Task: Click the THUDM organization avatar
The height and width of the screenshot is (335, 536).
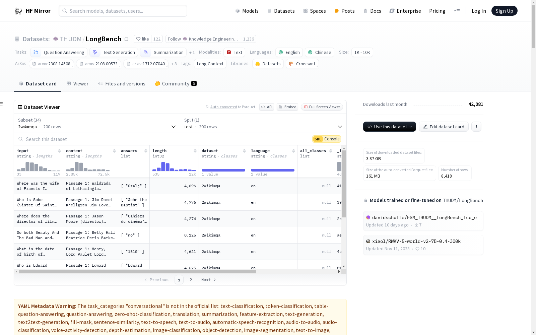Action: click(x=56, y=39)
